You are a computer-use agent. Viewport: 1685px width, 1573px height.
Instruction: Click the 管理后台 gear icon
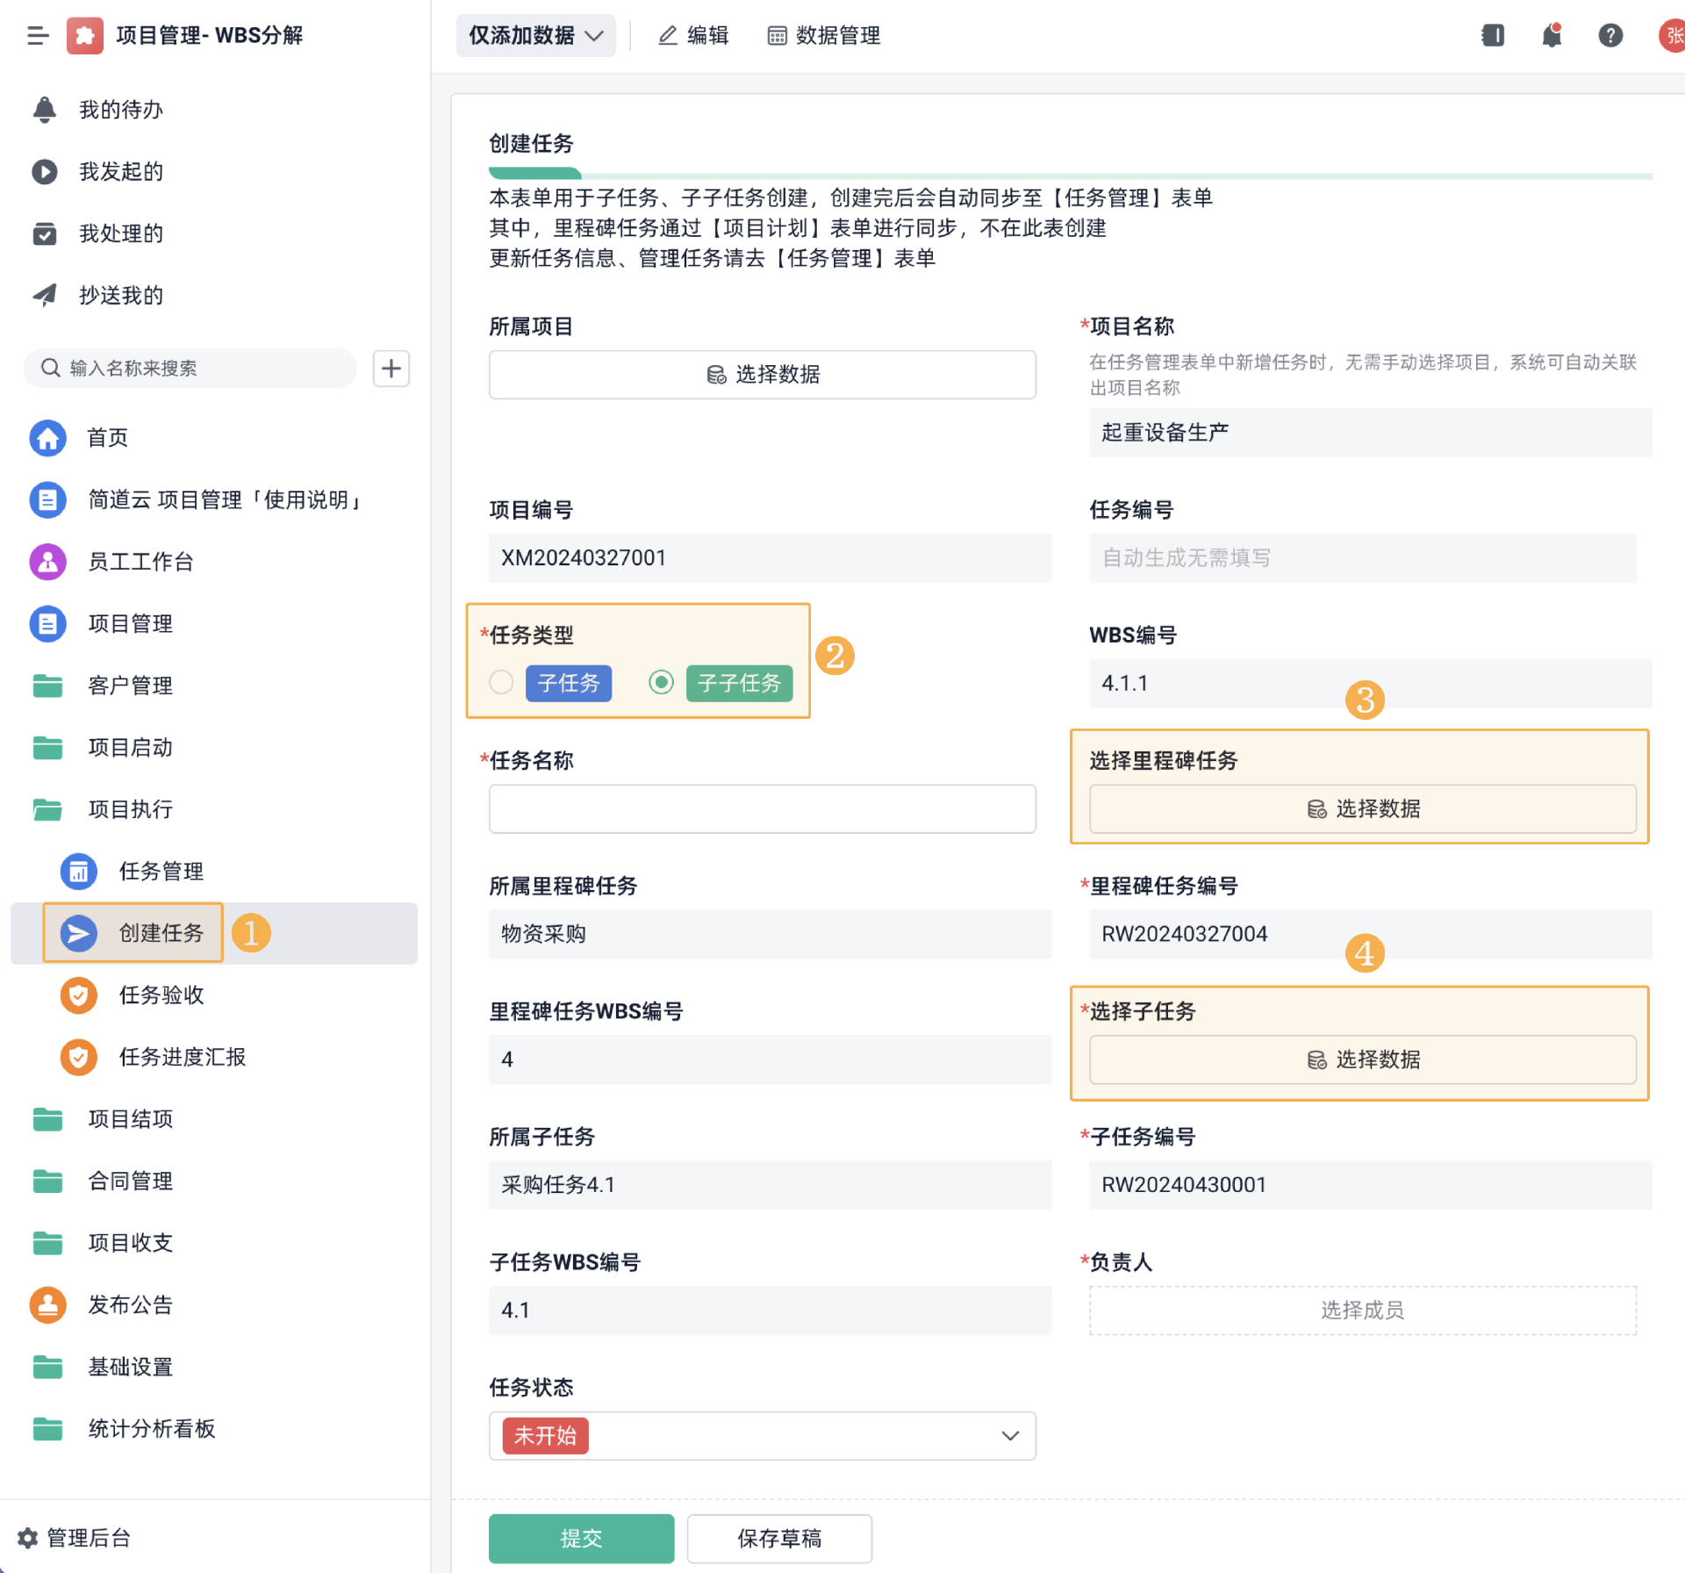28,1538
